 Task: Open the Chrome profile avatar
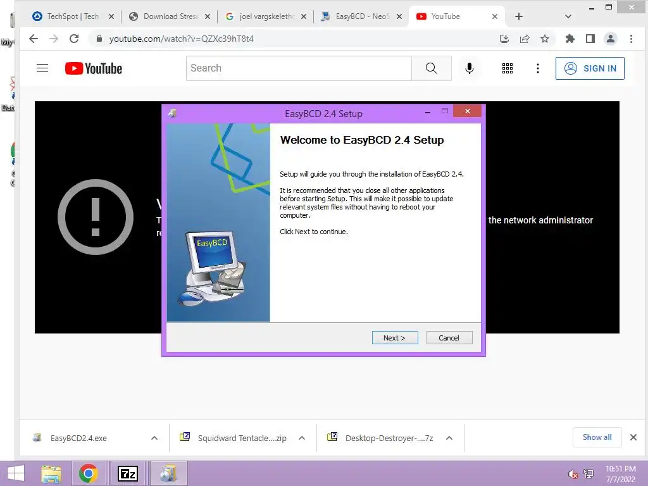tap(611, 39)
